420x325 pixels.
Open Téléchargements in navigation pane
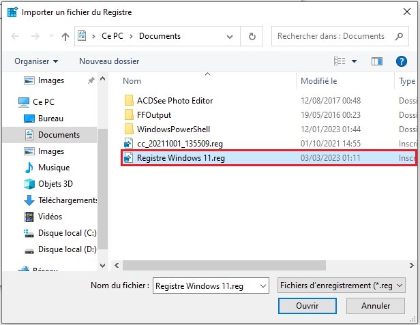(60, 200)
